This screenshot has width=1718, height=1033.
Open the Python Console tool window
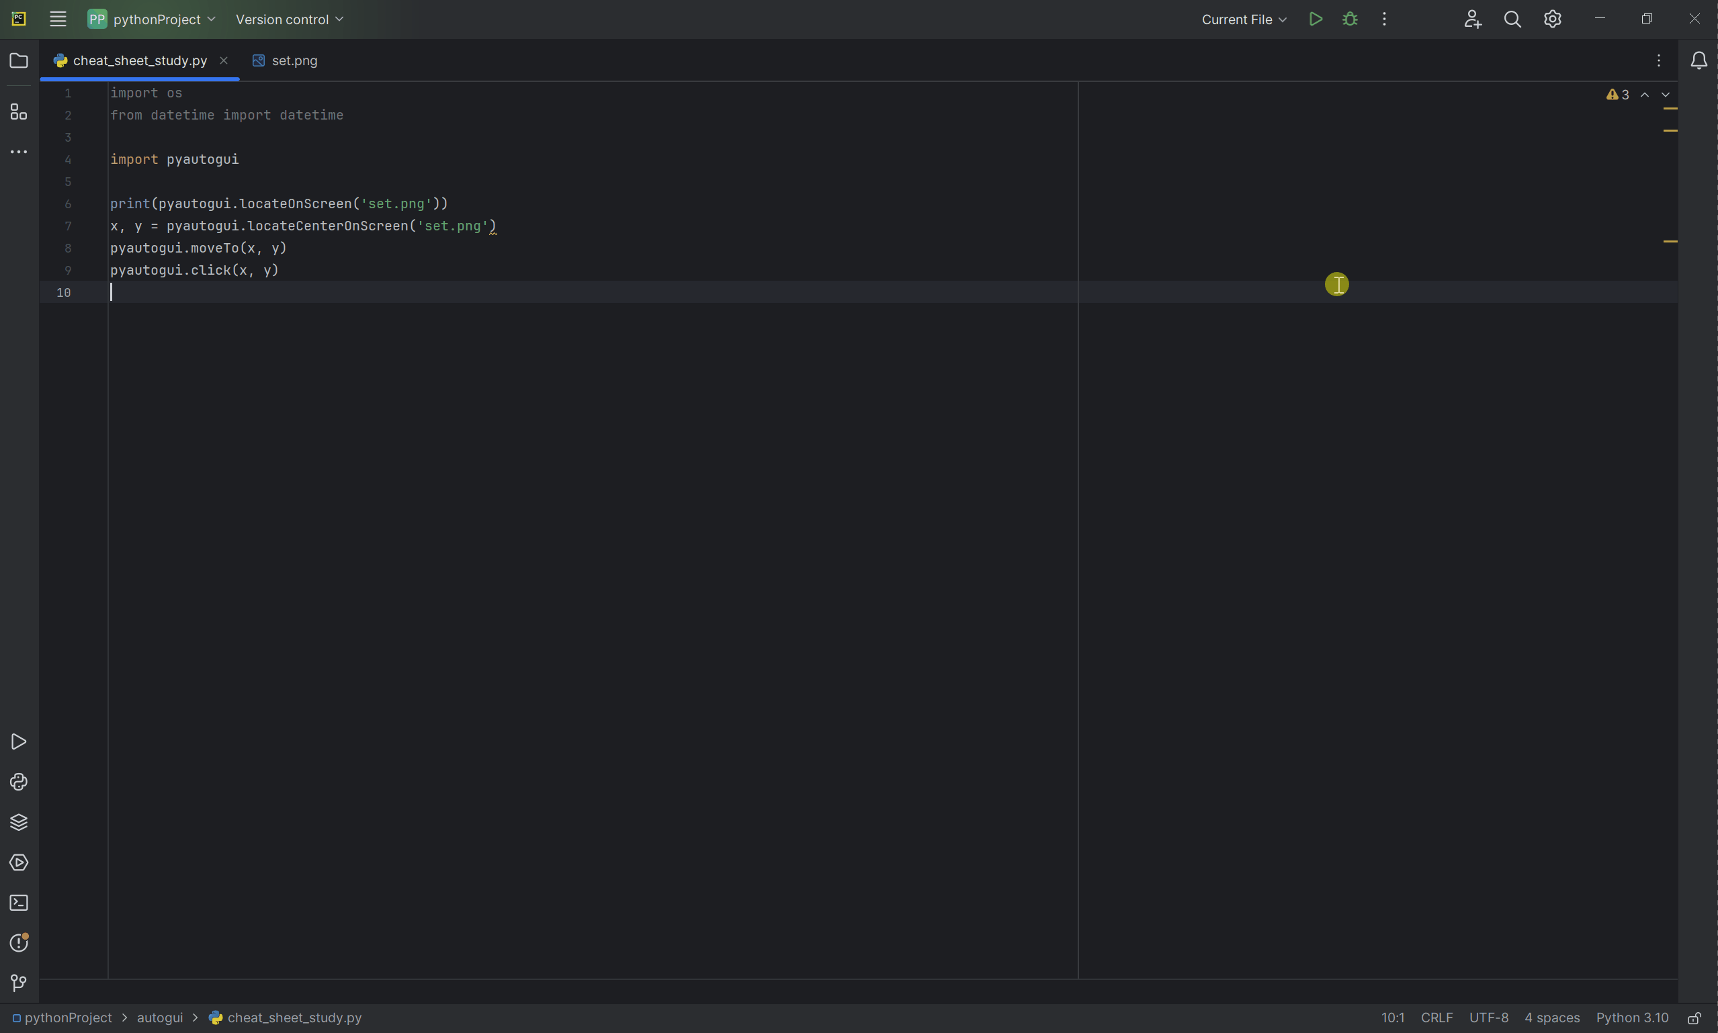19,782
